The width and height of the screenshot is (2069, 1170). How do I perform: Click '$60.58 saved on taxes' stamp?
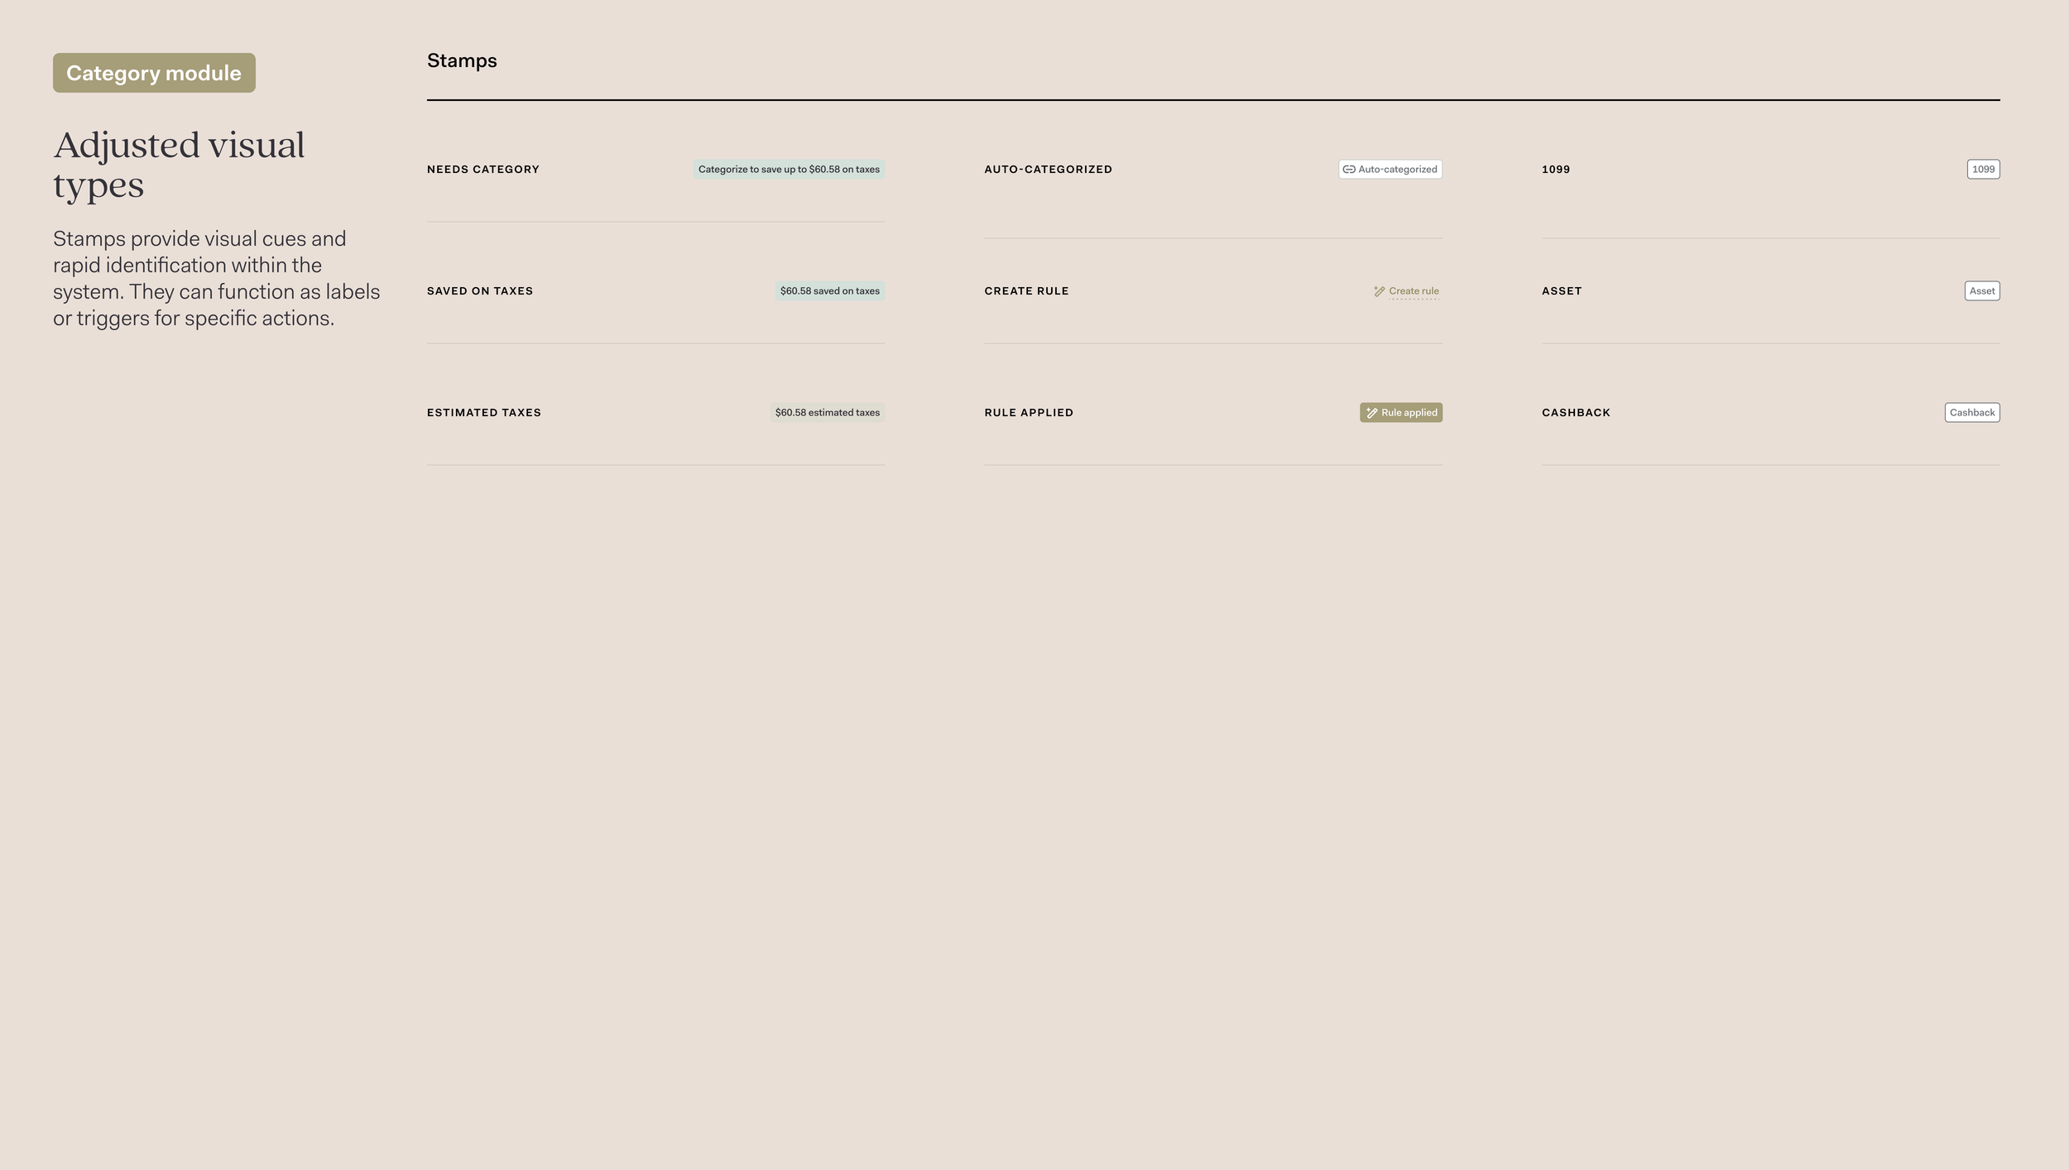[x=829, y=291]
